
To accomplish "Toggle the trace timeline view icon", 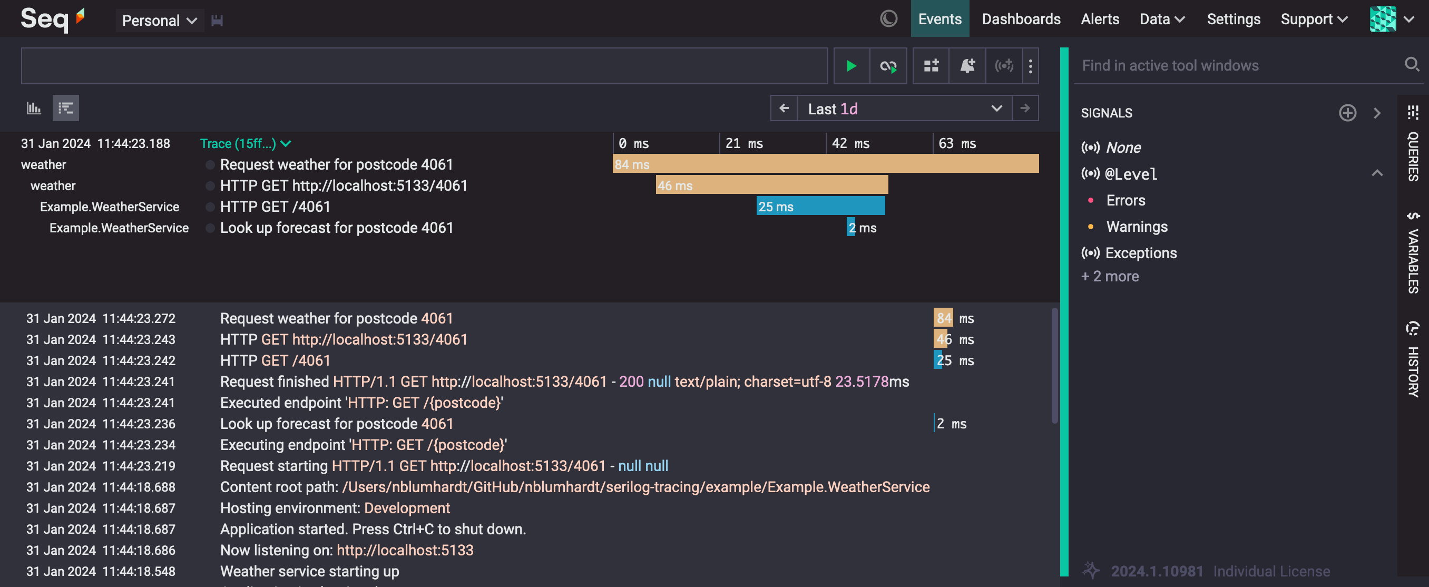I will pyautogui.click(x=65, y=108).
